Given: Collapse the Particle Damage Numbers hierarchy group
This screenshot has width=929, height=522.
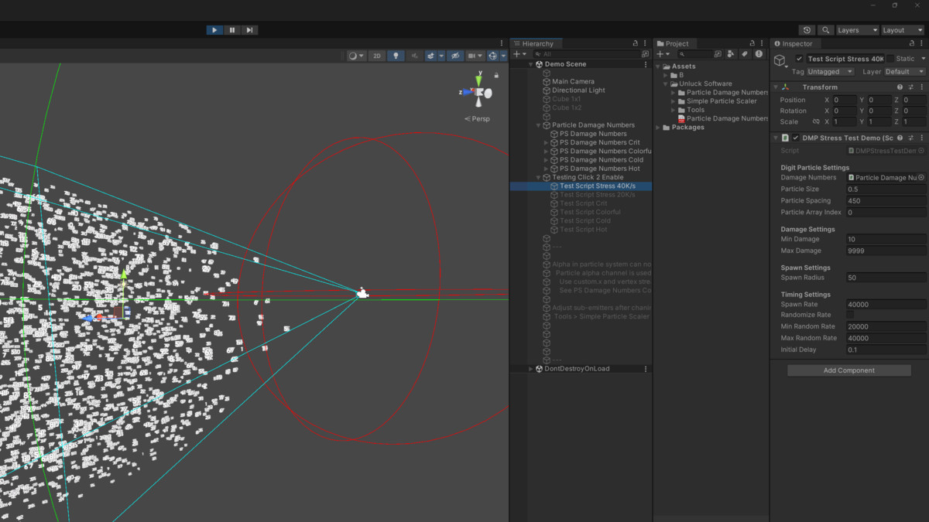Looking at the screenshot, I should pos(539,125).
